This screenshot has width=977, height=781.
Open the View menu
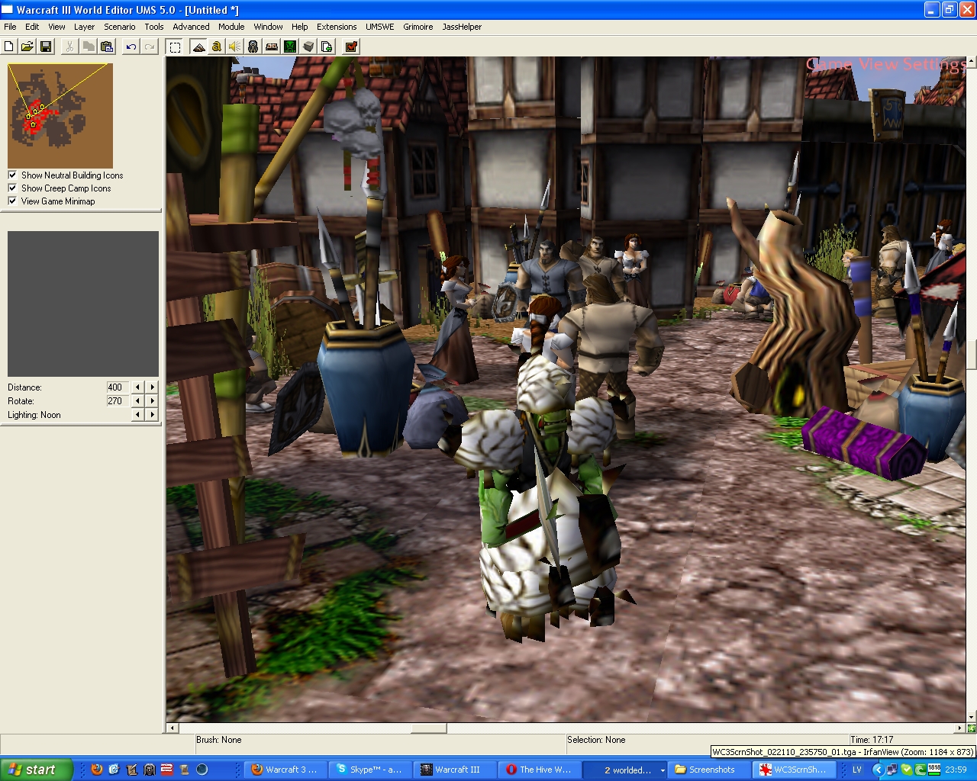[x=56, y=27]
